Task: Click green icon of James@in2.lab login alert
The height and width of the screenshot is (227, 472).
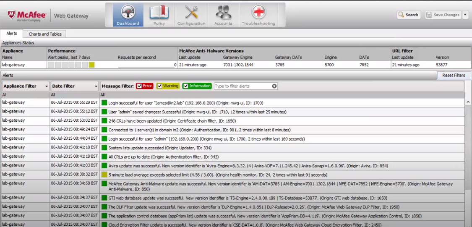Action: [104, 103]
